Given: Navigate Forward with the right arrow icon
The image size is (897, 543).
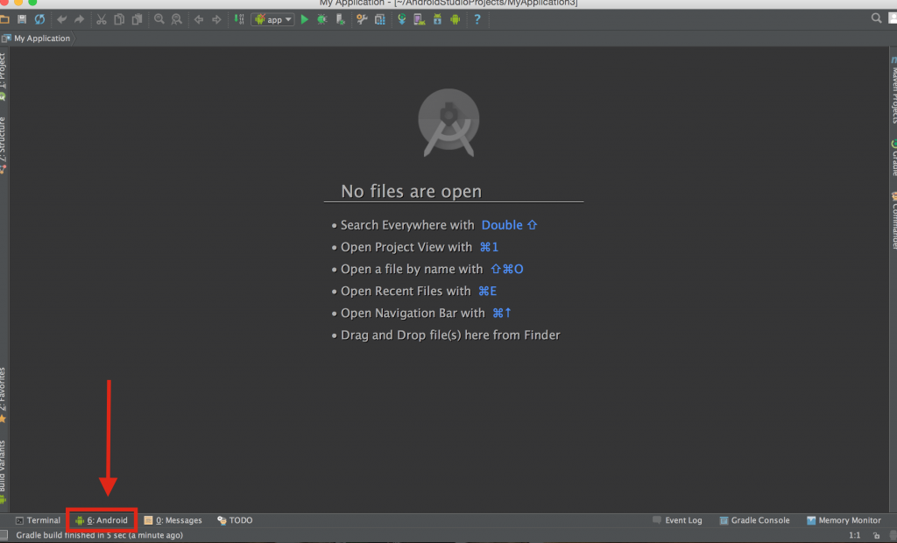Looking at the screenshot, I should pos(216,19).
